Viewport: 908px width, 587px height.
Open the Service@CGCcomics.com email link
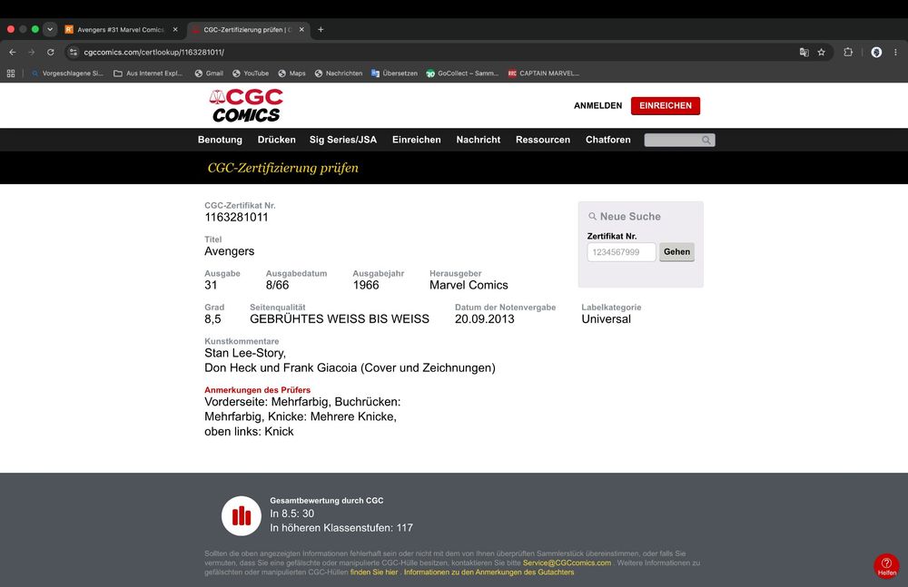pos(567,563)
